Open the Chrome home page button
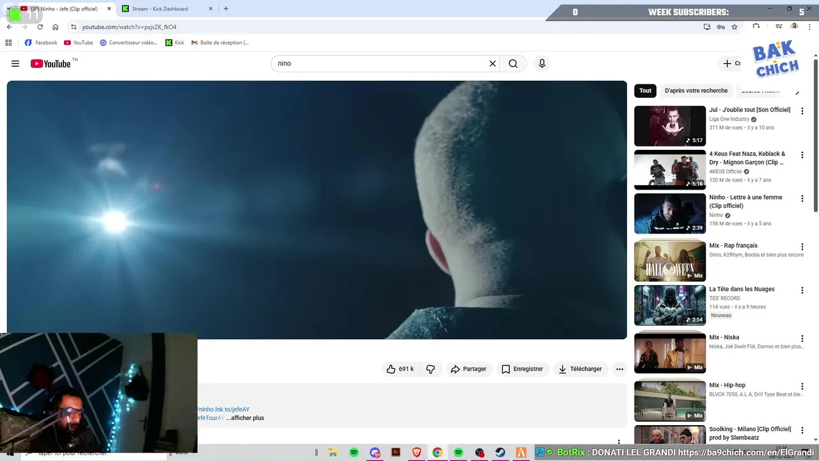The height and width of the screenshot is (461, 819). 56,27
